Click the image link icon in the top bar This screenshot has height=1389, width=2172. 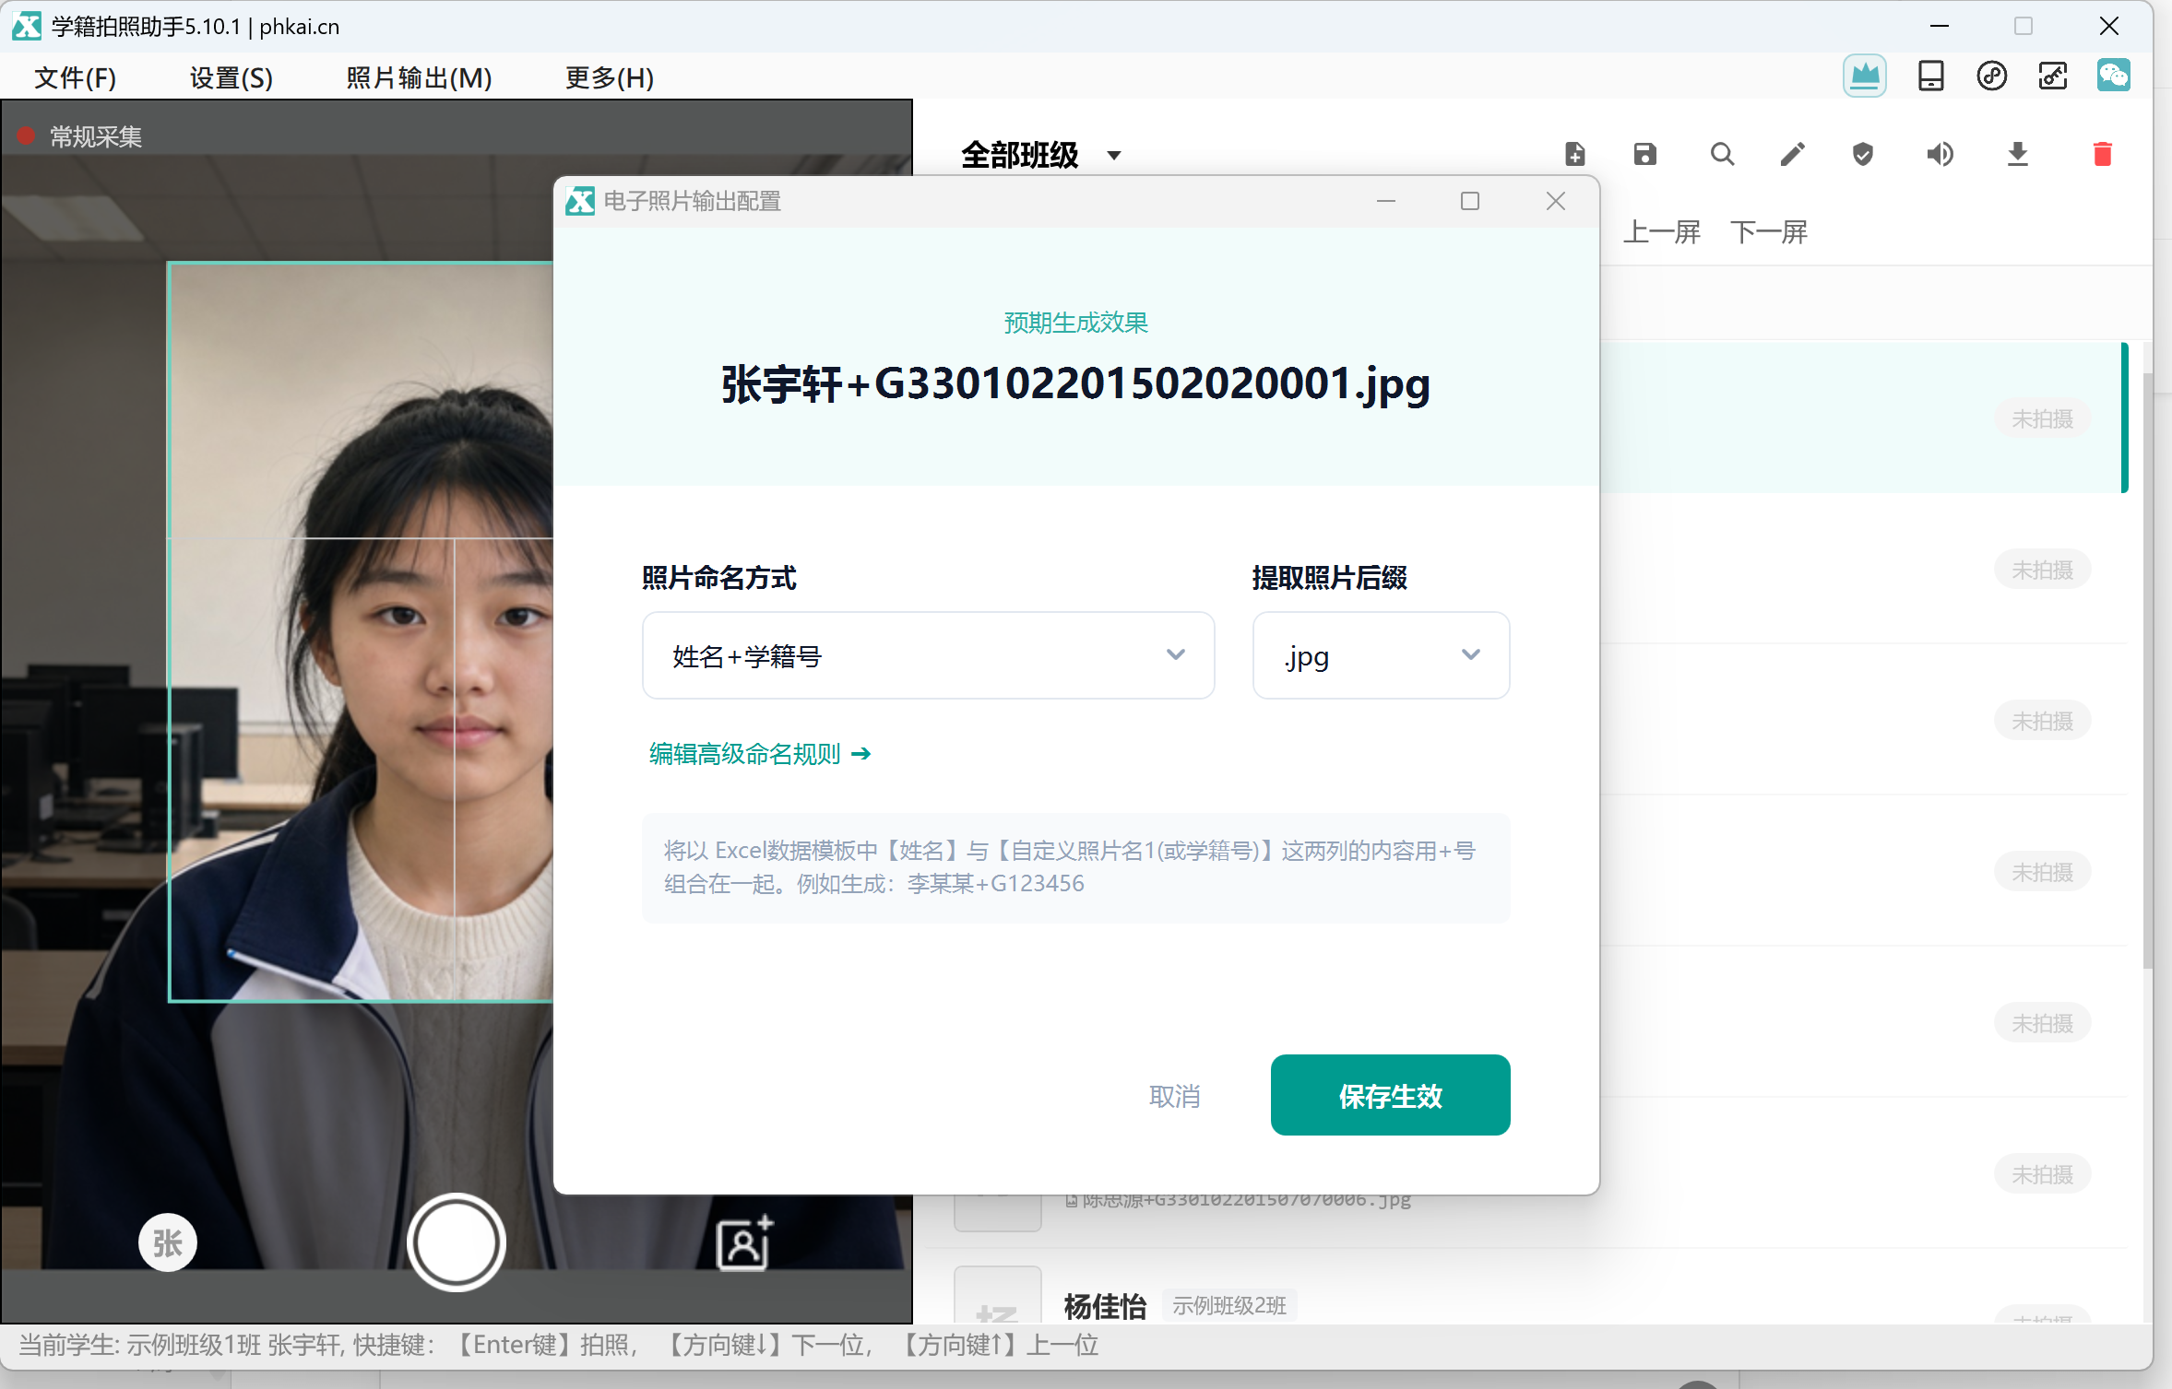pos(2053,76)
